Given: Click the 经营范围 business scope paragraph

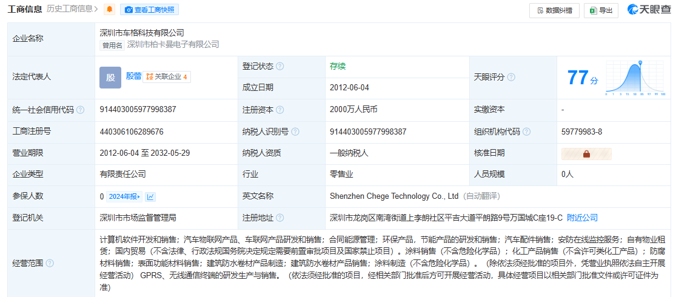Looking at the screenshot, I should pos(382,262).
